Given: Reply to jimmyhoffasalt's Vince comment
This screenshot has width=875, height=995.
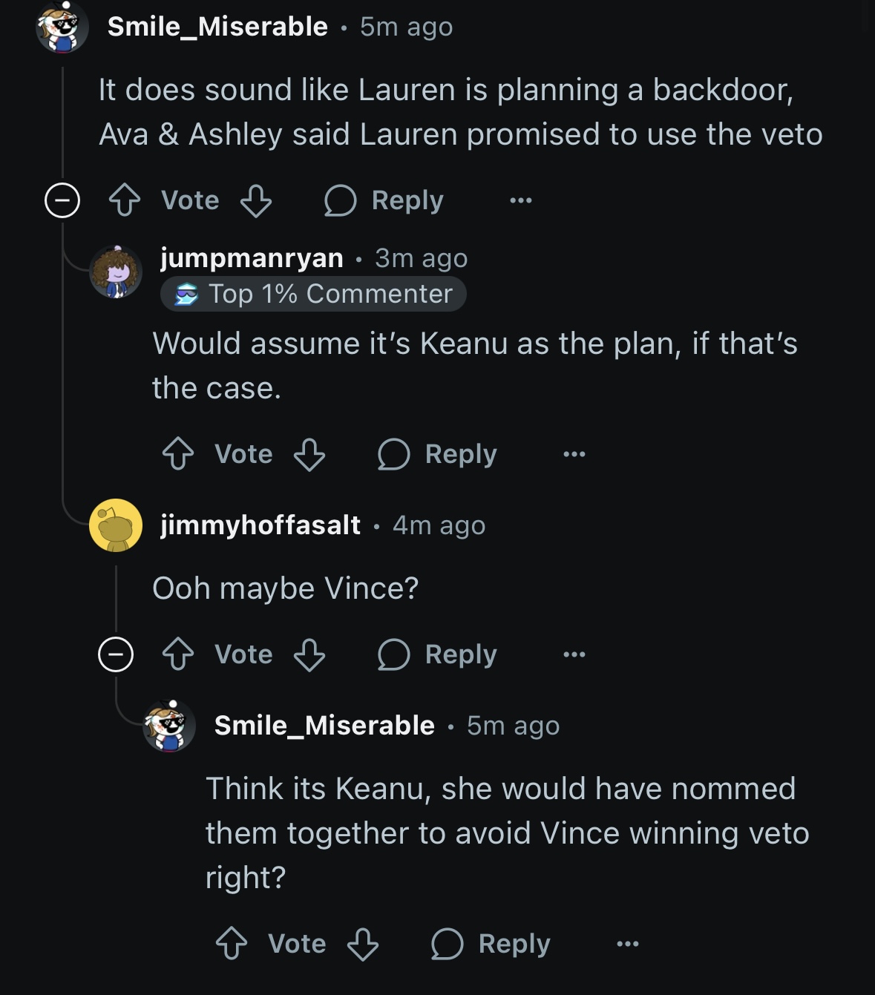Looking at the screenshot, I should pyautogui.click(x=437, y=654).
